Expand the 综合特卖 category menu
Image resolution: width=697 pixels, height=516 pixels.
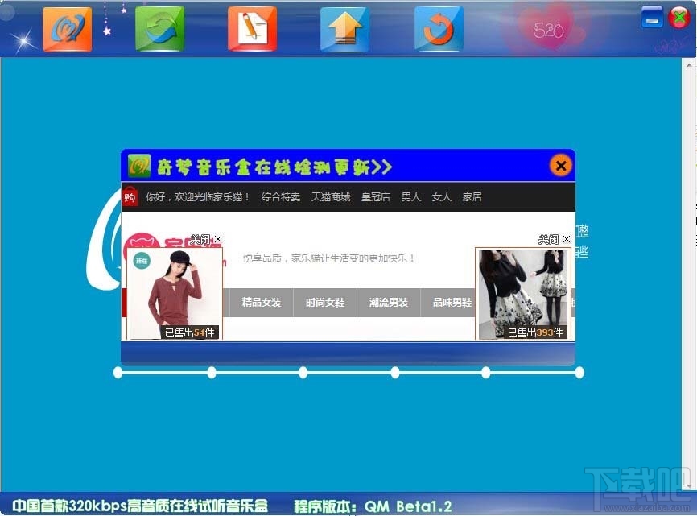click(x=280, y=196)
